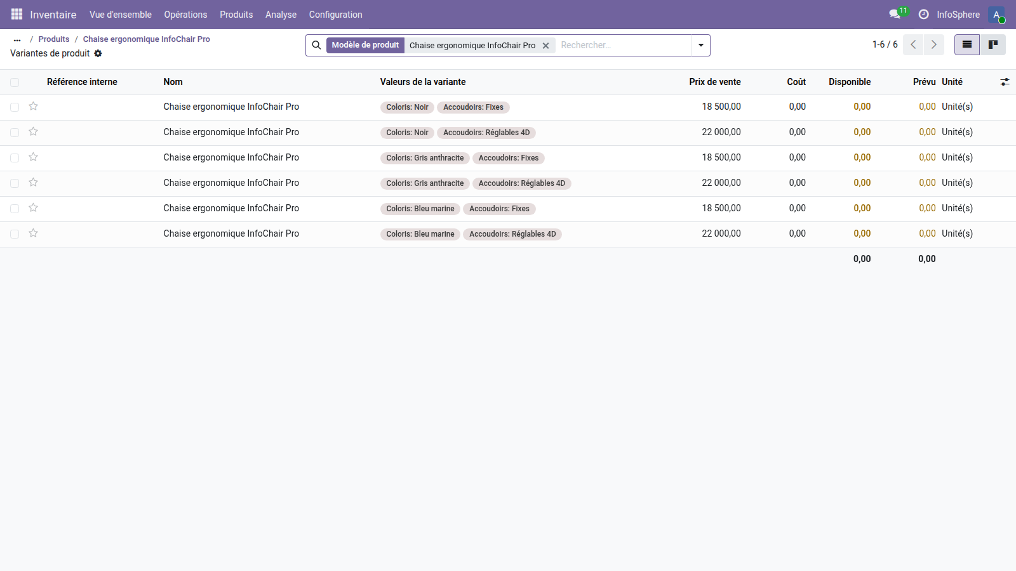Remove the Modèle de produit filter
This screenshot has width=1016, height=571.
point(545,46)
